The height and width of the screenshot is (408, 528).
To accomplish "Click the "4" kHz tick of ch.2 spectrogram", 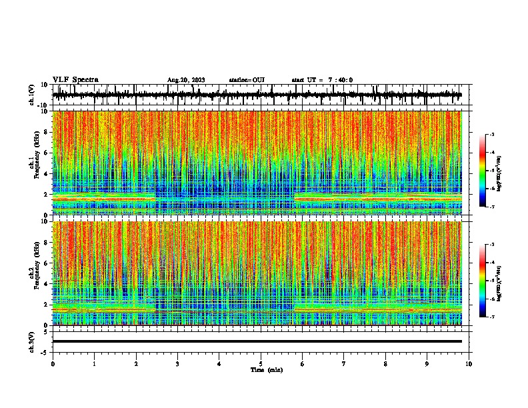I will coord(46,284).
